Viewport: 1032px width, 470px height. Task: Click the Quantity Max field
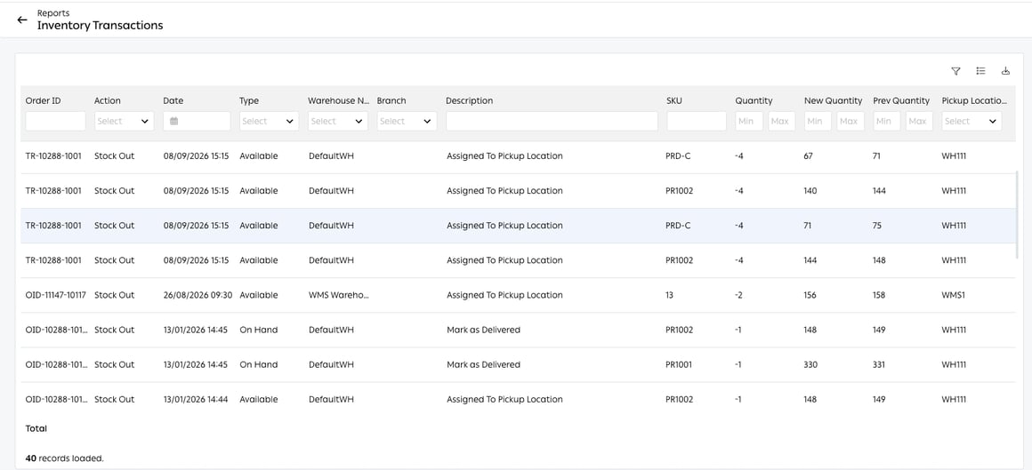782,121
